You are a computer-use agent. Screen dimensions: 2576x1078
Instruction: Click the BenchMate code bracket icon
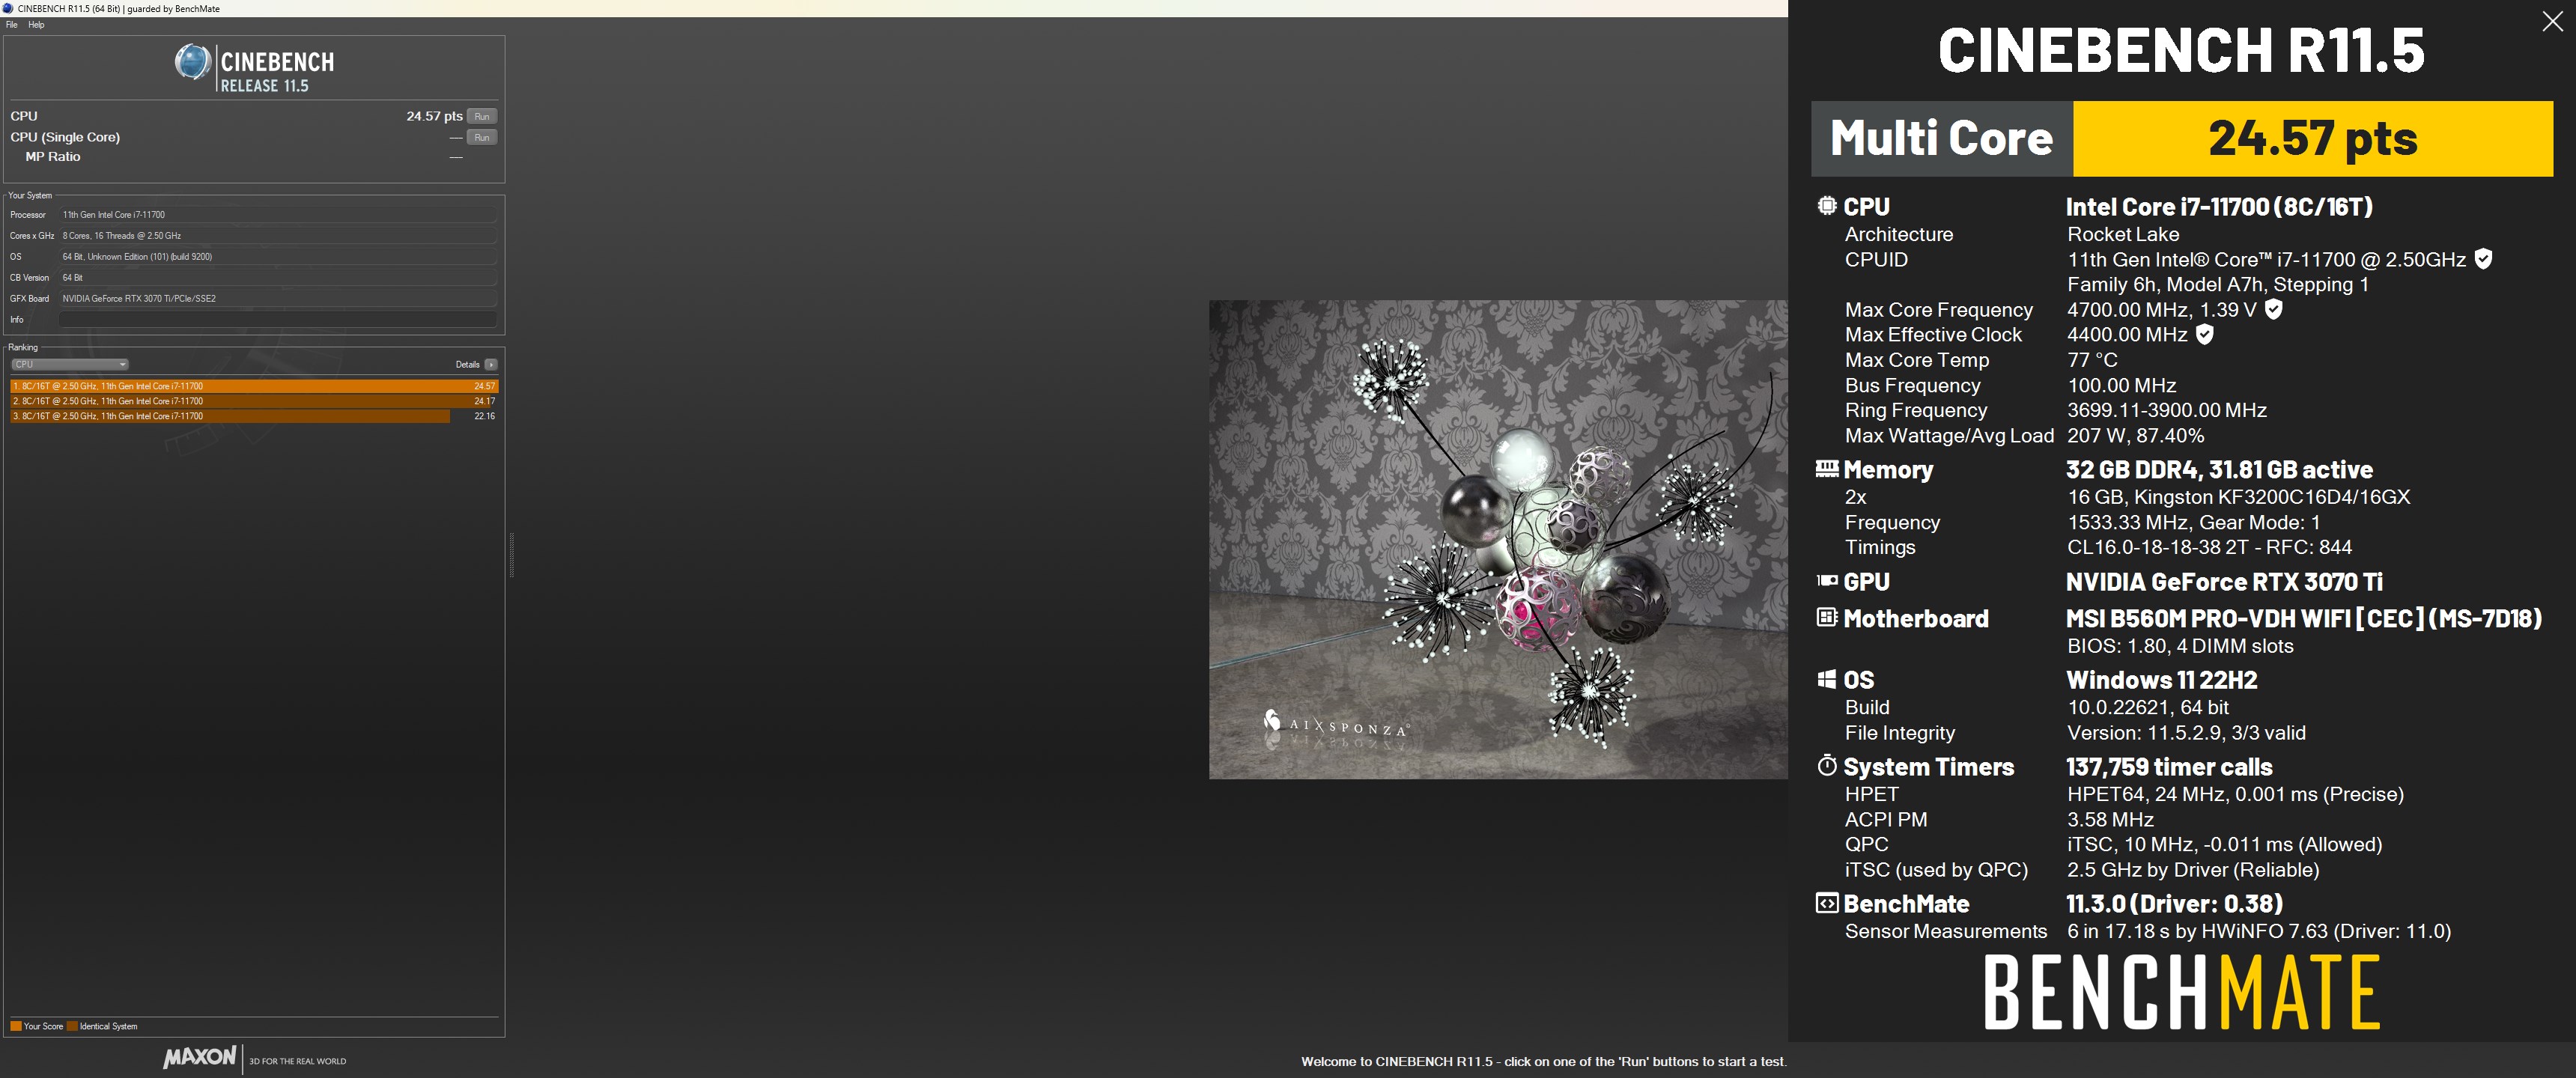tap(1827, 903)
